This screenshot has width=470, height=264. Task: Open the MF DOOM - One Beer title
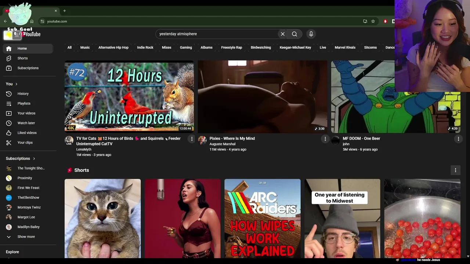coord(361,139)
